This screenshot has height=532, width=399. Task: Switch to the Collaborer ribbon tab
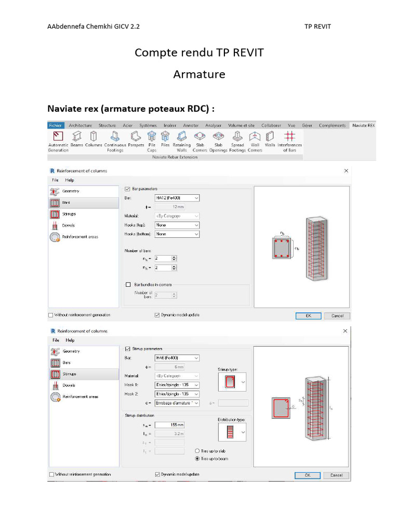271,126
